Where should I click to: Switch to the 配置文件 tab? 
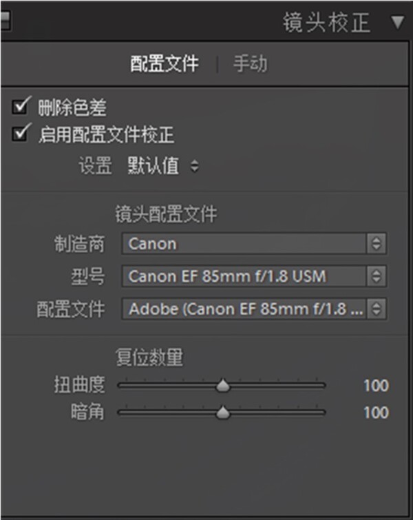pos(165,63)
